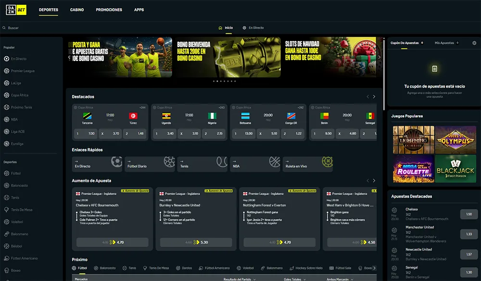Click empty coupon clipboard icon
481x281 pixels.
(x=434, y=69)
